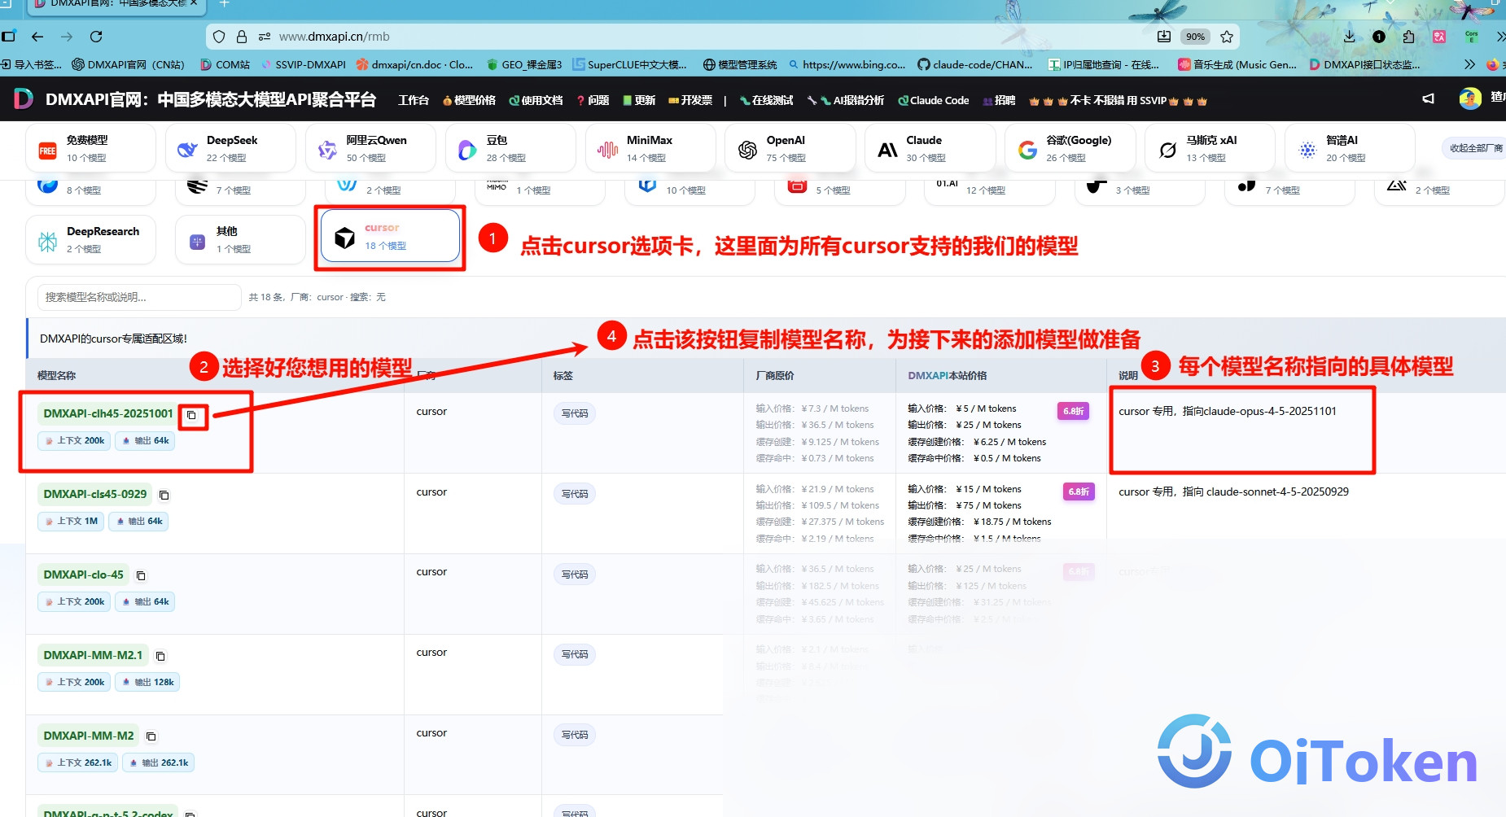
Task: Open 模型价格 in top navigation
Action: pyautogui.click(x=470, y=100)
